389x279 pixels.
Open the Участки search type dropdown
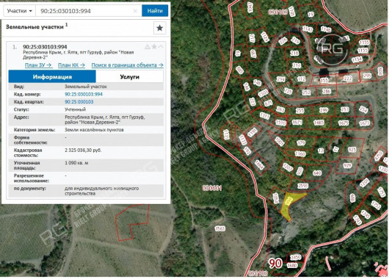(x=19, y=11)
